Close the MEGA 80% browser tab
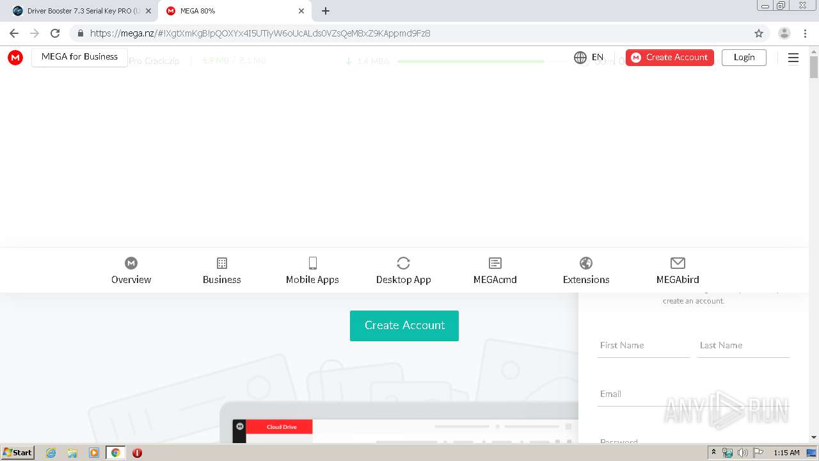 click(x=301, y=11)
